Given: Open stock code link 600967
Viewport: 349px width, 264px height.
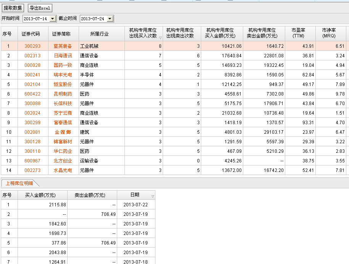Looking at the screenshot, I should (32, 161).
